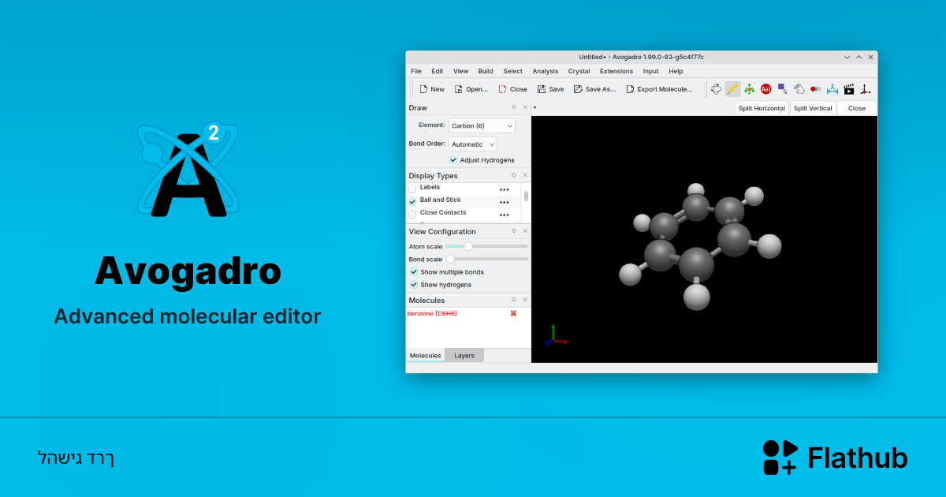Viewport: 946px width, 497px height.
Task: Pick the hand Manipulation tool
Action: (799, 88)
